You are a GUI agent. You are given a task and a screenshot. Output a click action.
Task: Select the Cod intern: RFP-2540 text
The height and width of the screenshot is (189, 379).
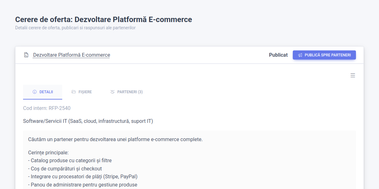(x=46, y=108)
